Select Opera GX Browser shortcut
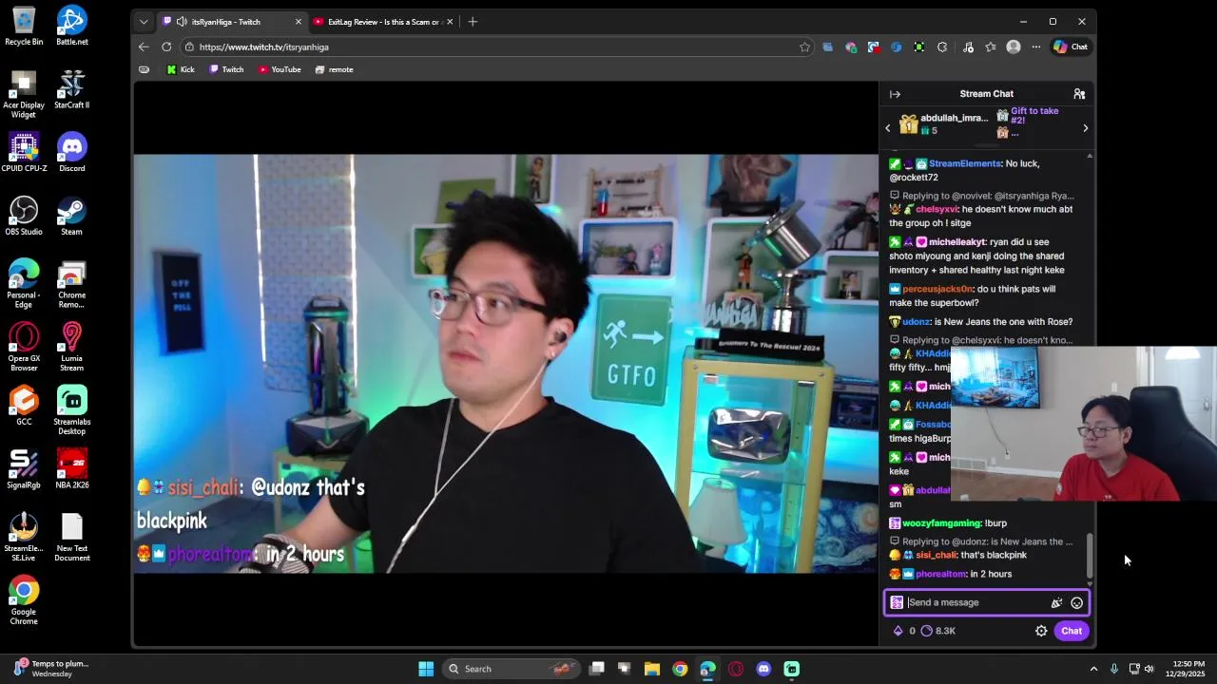This screenshot has height=684, width=1217. click(24, 347)
